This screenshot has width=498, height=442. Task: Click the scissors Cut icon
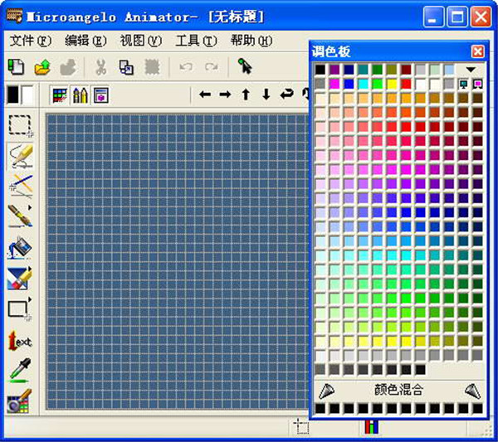(x=101, y=67)
